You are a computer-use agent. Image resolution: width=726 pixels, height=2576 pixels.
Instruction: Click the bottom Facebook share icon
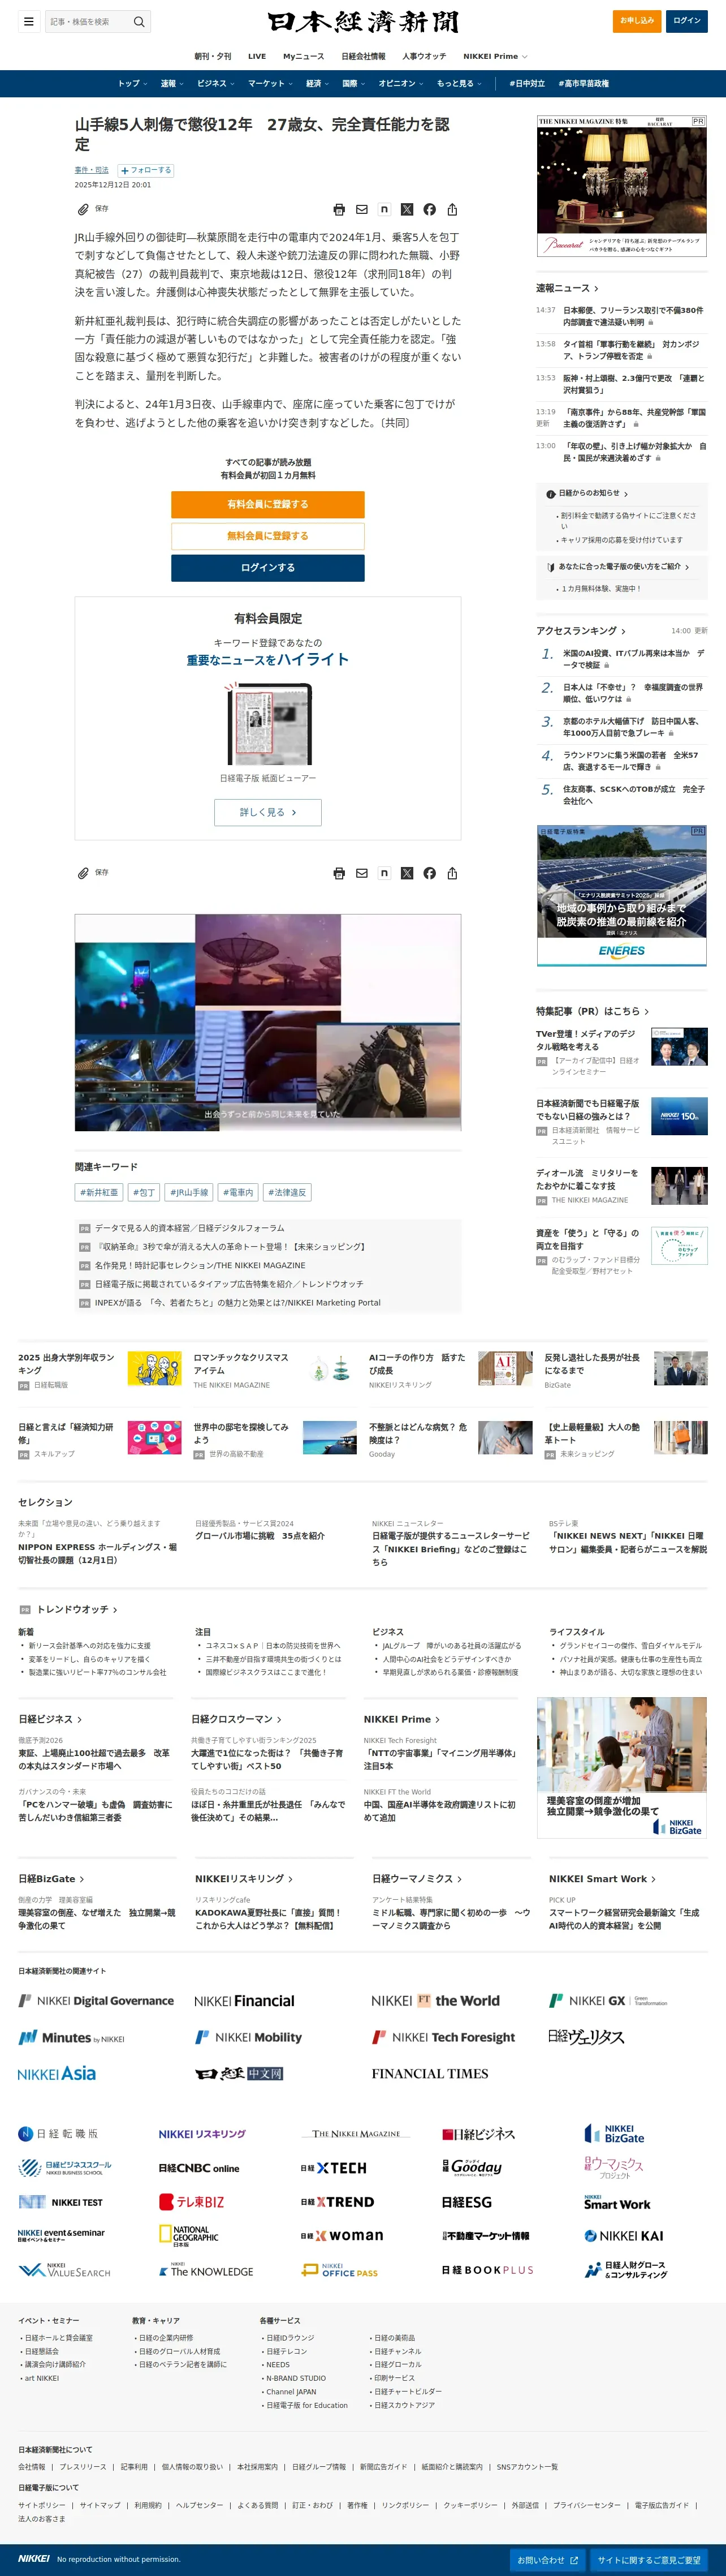[x=429, y=873]
